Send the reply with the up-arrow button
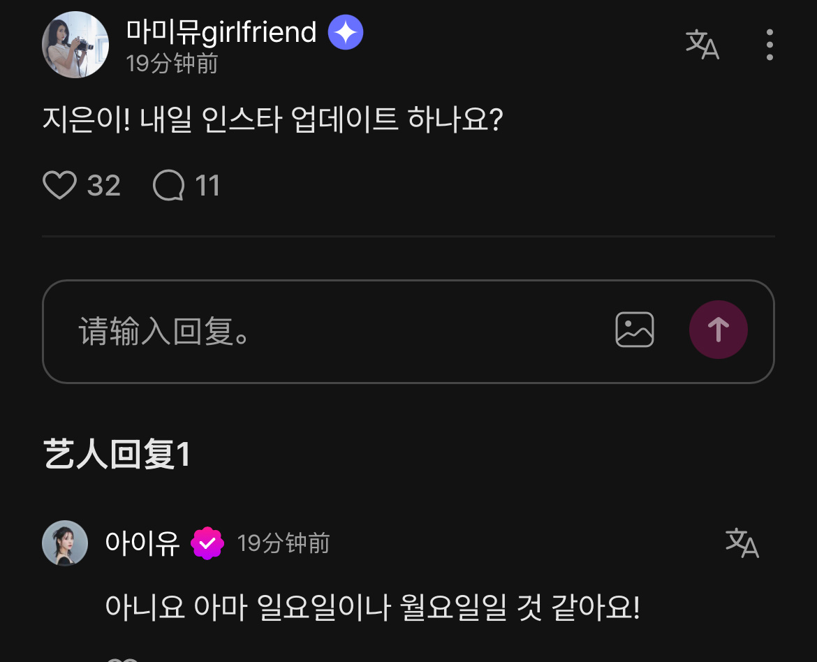 (719, 330)
